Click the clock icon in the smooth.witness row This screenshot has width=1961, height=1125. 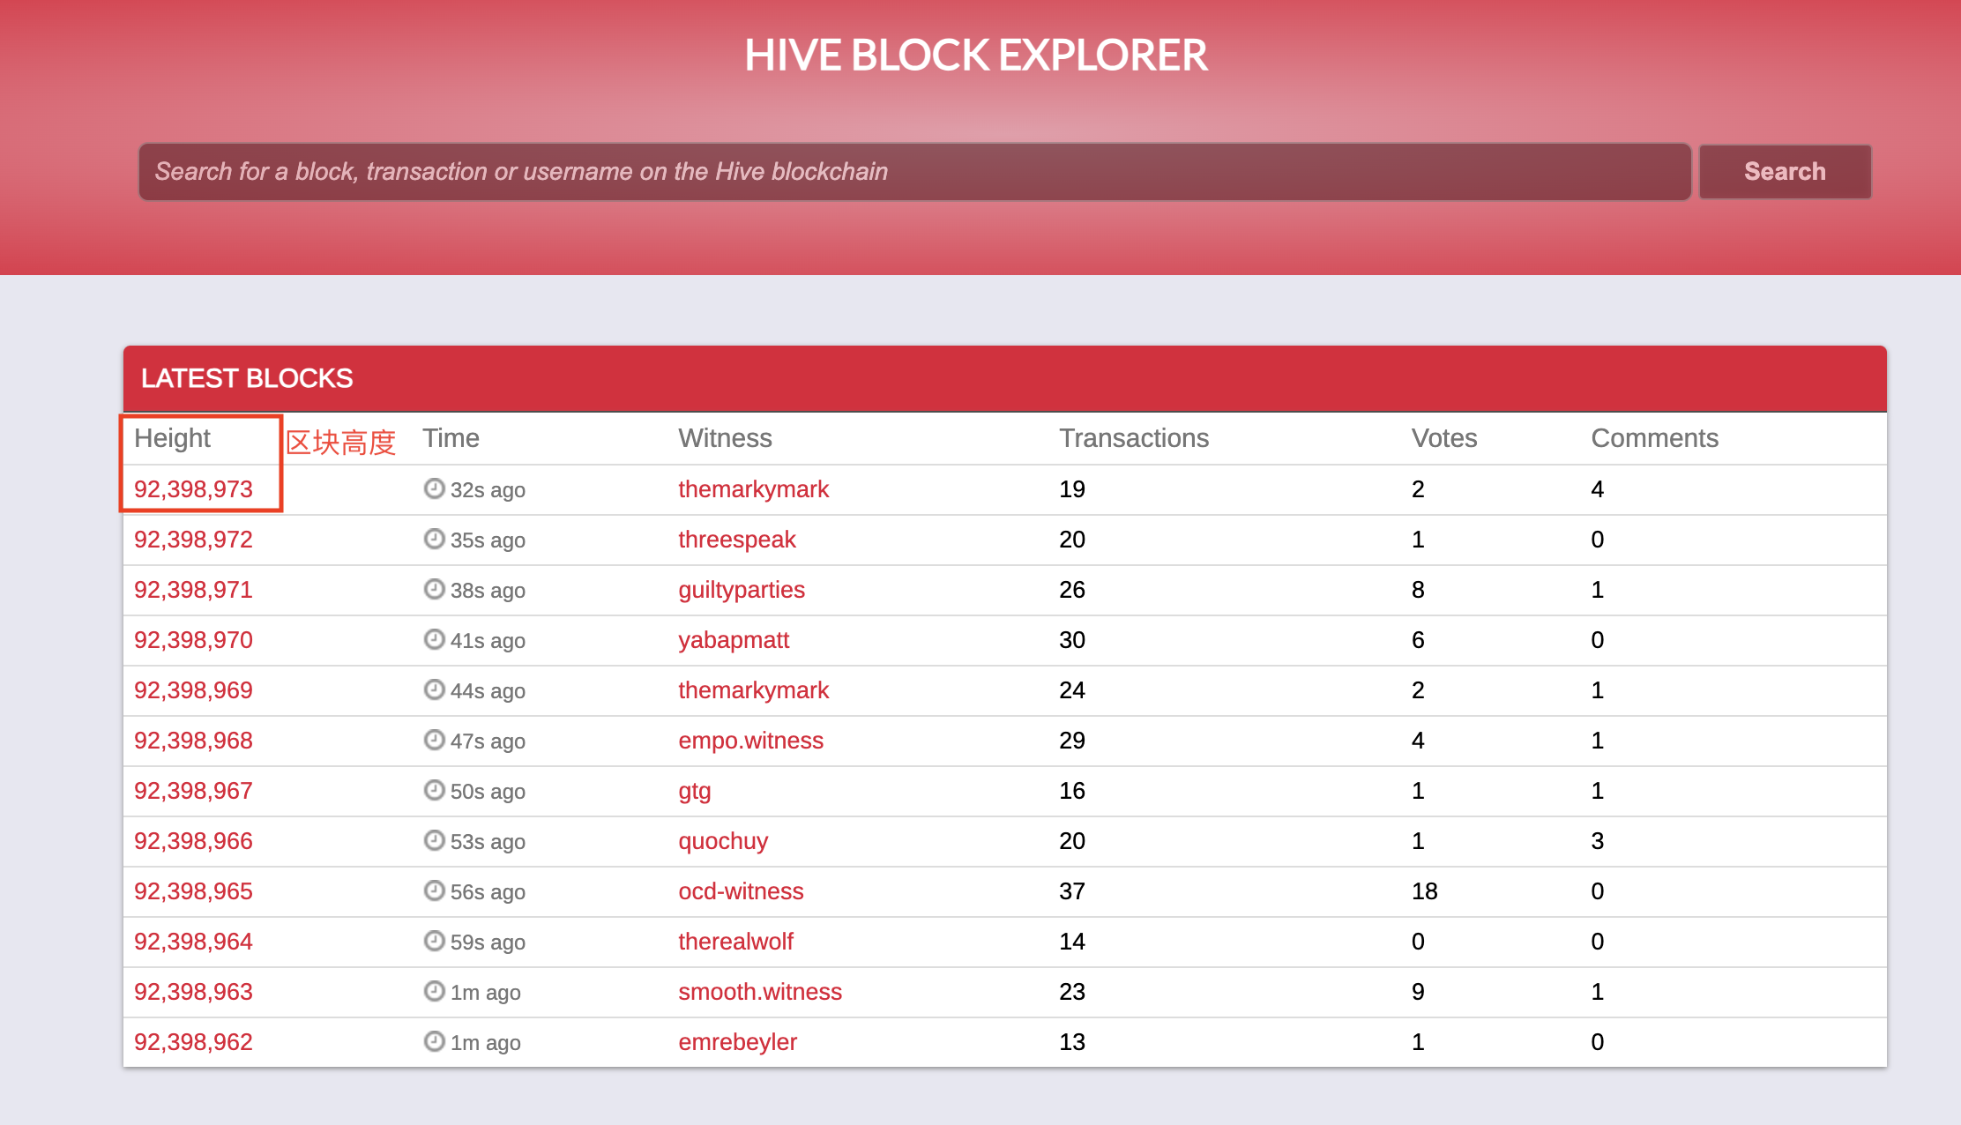pos(434,991)
